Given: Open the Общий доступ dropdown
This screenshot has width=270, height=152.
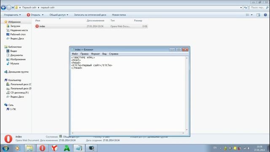Looking at the screenshot, I should tap(59, 15).
